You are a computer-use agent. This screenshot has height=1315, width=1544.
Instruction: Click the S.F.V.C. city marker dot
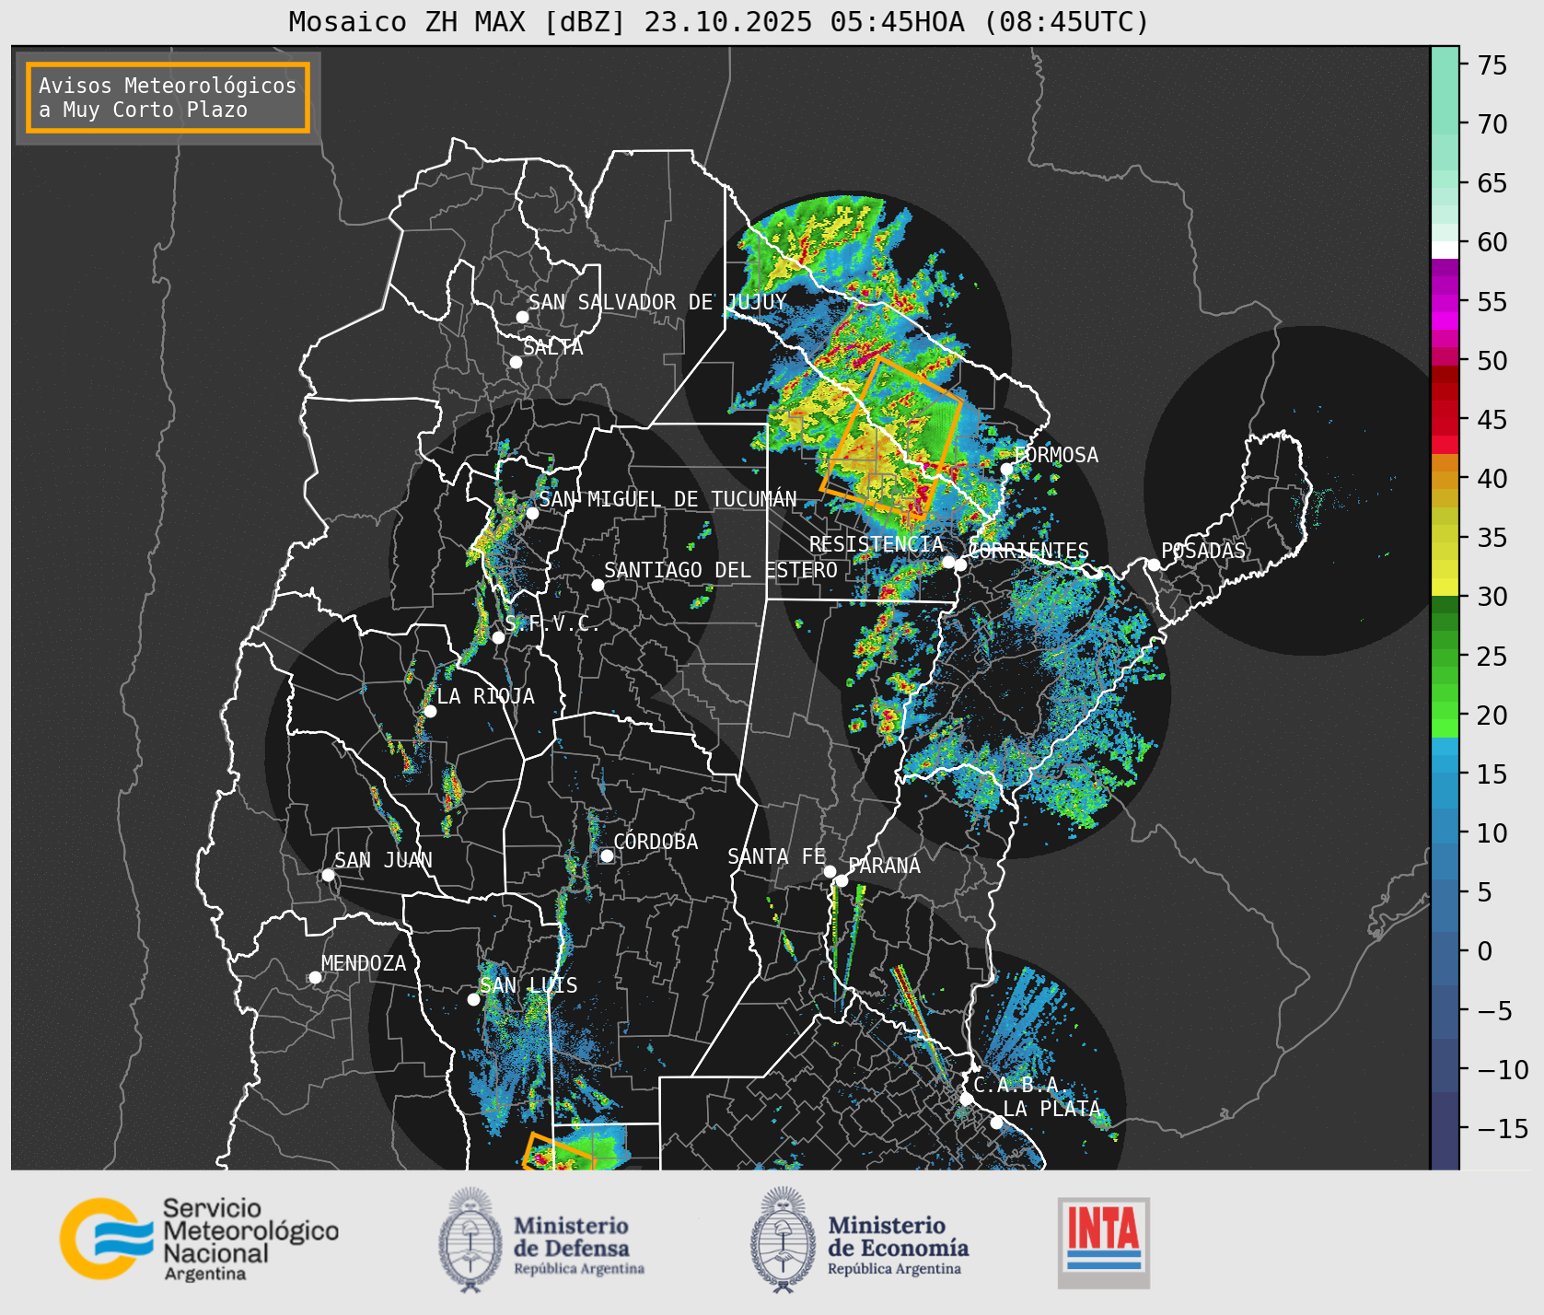[498, 637]
